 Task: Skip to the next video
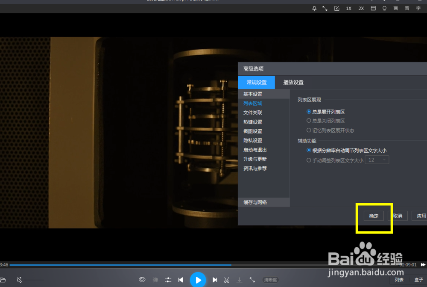click(215, 280)
